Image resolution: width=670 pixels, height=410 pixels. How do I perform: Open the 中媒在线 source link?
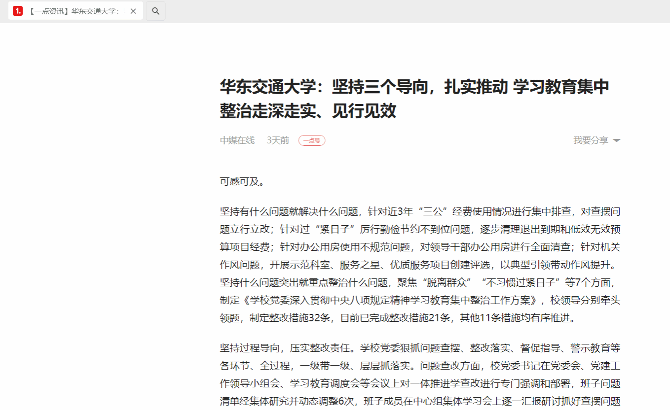(237, 140)
